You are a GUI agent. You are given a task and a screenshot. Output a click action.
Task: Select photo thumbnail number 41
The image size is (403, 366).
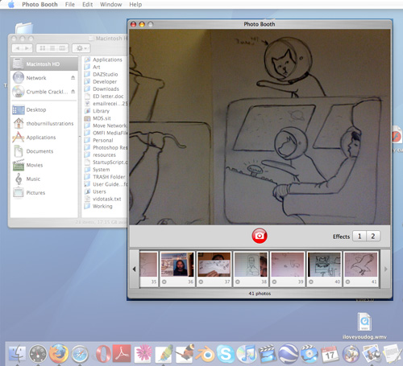pyautogui.click(x=361, y=269)
